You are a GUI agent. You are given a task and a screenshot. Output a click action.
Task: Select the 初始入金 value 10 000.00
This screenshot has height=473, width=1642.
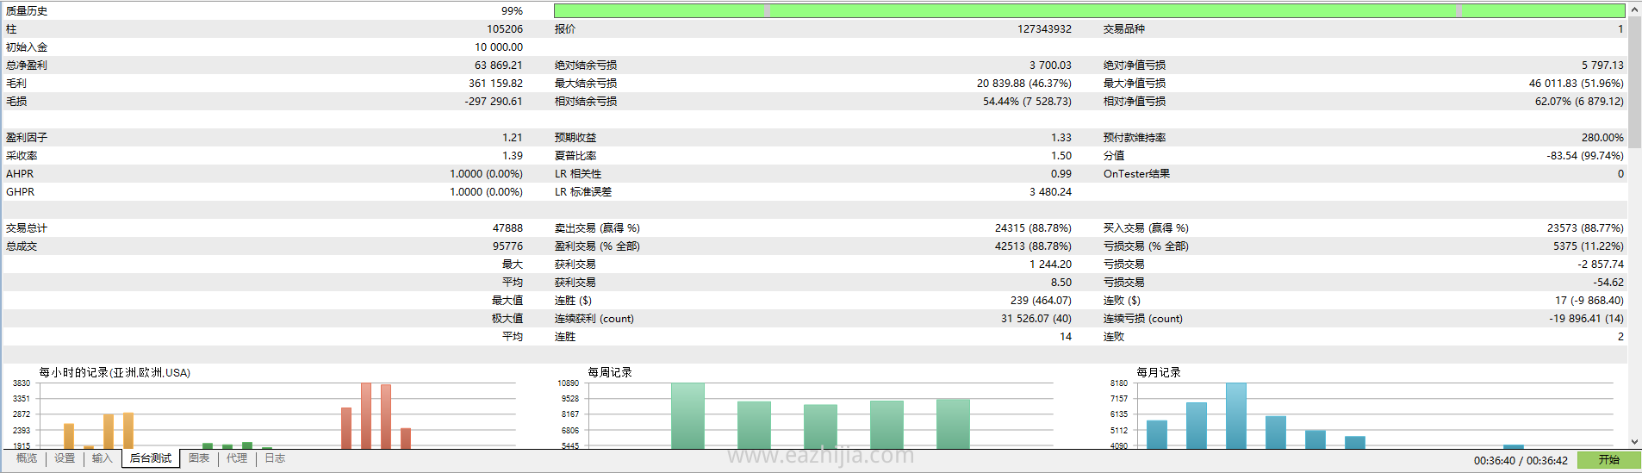click(499, 47)
